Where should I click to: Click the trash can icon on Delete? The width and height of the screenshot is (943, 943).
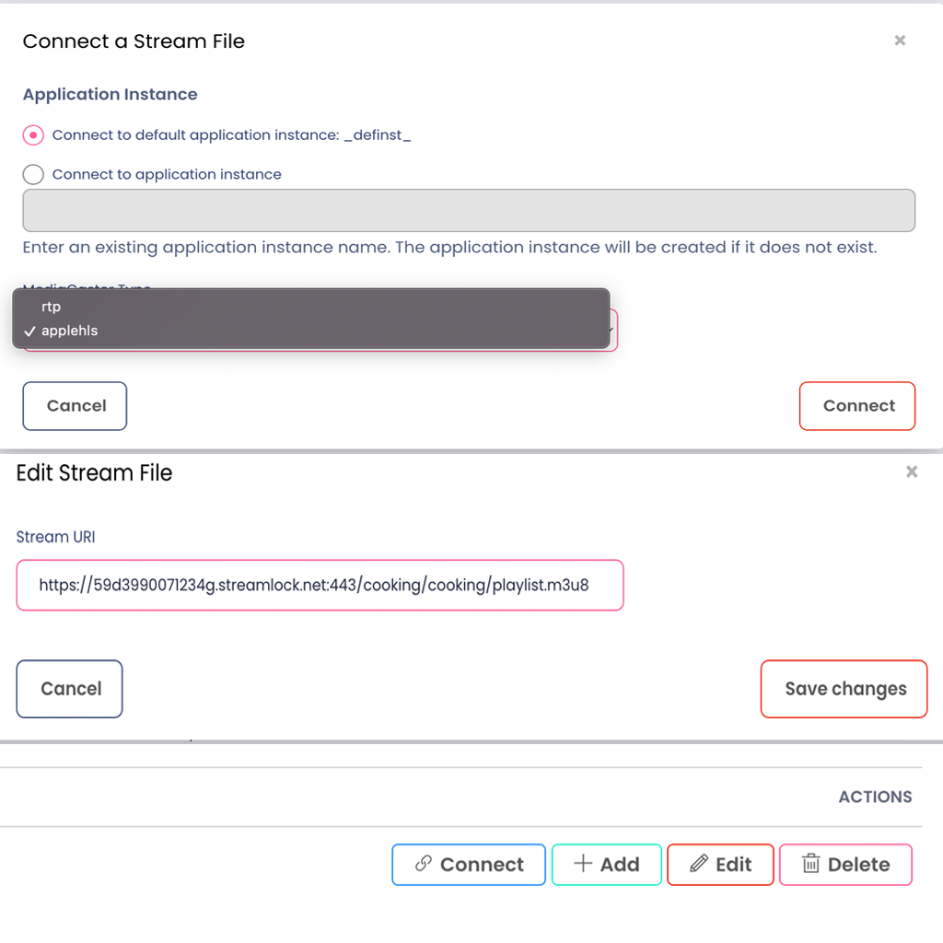tap(811, 864)
